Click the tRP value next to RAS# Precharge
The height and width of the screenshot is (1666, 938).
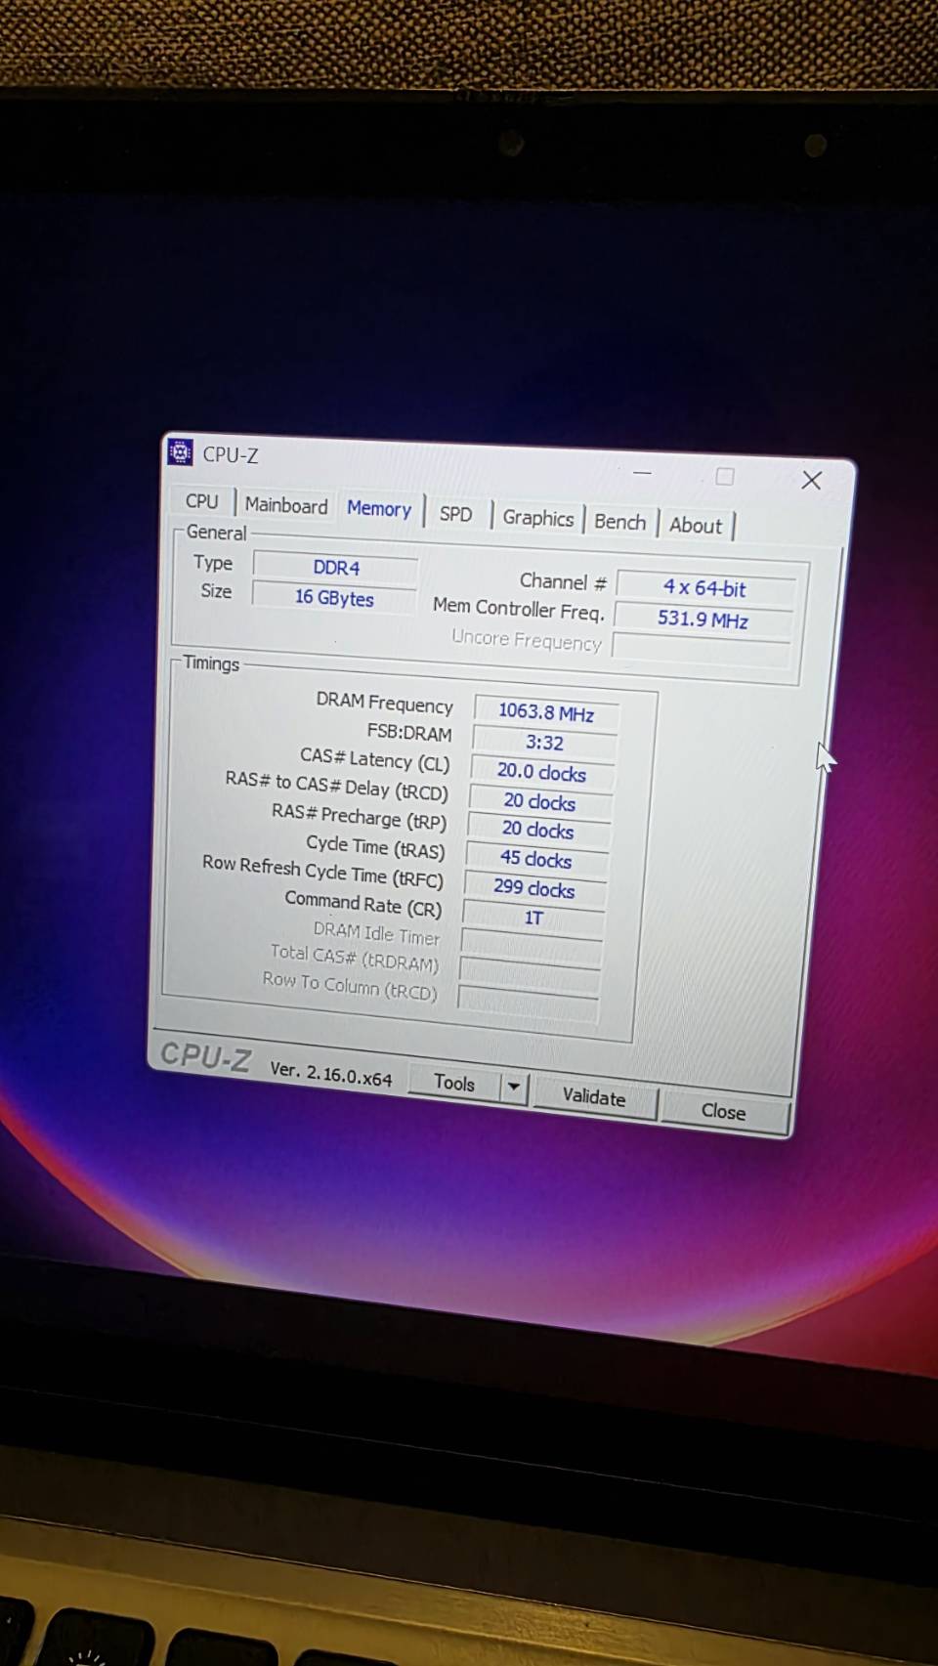[537, 830]
